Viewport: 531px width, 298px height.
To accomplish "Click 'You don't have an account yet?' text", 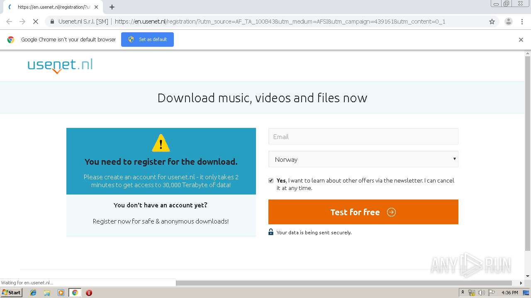I will pos(161,205).
